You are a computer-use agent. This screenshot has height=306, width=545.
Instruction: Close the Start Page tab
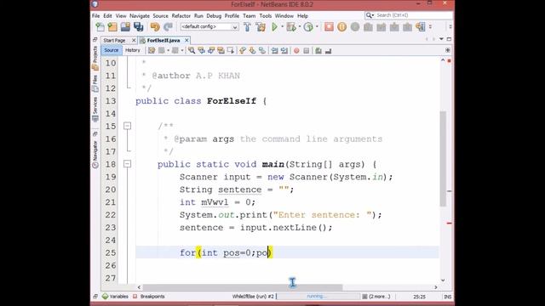(x=134, y=40)
